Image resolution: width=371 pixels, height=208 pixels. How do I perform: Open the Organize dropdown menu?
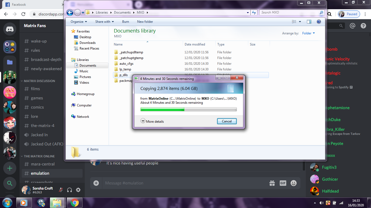click(x=79, y=22)
